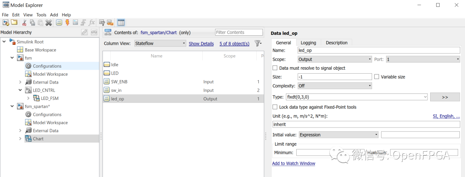Open the Initial value Expression dropdown
The height and width of the screenshot is (177, 465).
(339, 135)
